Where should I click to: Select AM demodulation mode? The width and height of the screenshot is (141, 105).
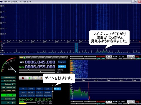[x=22, y=57]
